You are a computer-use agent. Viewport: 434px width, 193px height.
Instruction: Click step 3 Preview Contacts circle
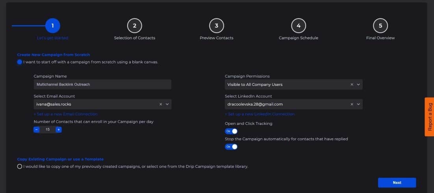coord(216,26)
